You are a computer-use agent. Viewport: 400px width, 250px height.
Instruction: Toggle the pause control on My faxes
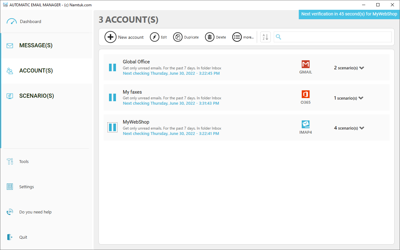coord(112,97)
